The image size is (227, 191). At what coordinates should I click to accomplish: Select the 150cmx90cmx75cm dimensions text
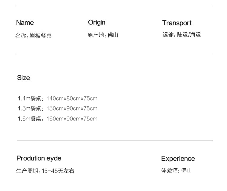tap(72, 109)
